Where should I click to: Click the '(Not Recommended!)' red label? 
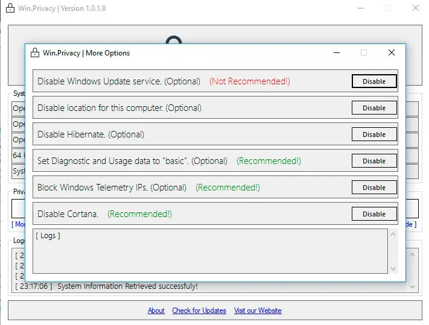click(250, 81)
